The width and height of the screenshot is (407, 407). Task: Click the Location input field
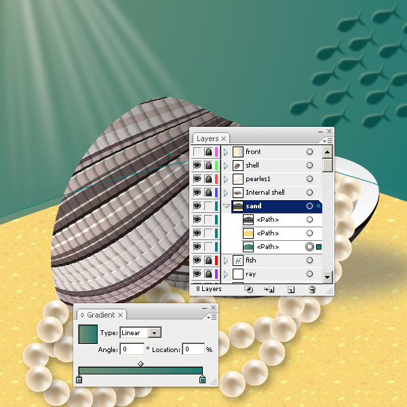coord(193,349)
